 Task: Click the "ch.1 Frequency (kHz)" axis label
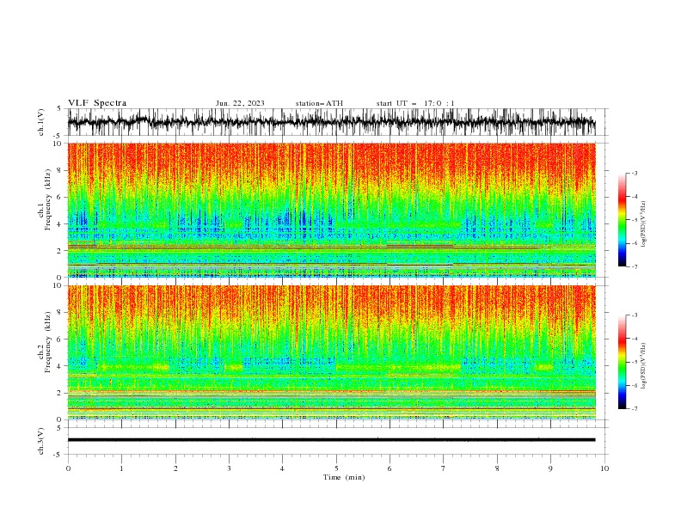tap(45, 198)
